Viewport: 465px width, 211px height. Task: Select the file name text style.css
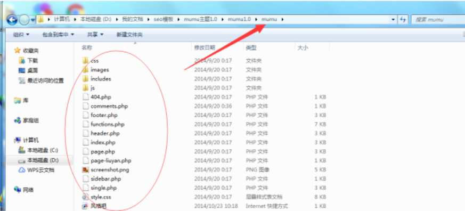[x=101, y=197]
